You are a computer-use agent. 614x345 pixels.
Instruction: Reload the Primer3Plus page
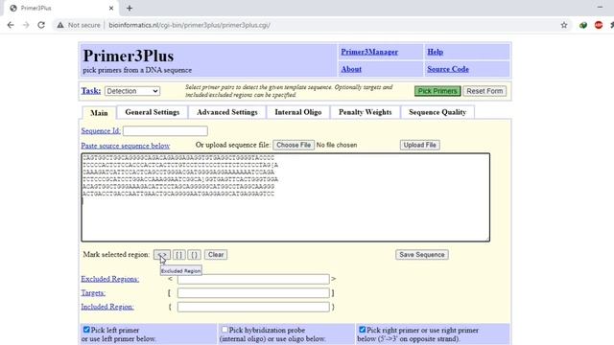pos(41,25)
